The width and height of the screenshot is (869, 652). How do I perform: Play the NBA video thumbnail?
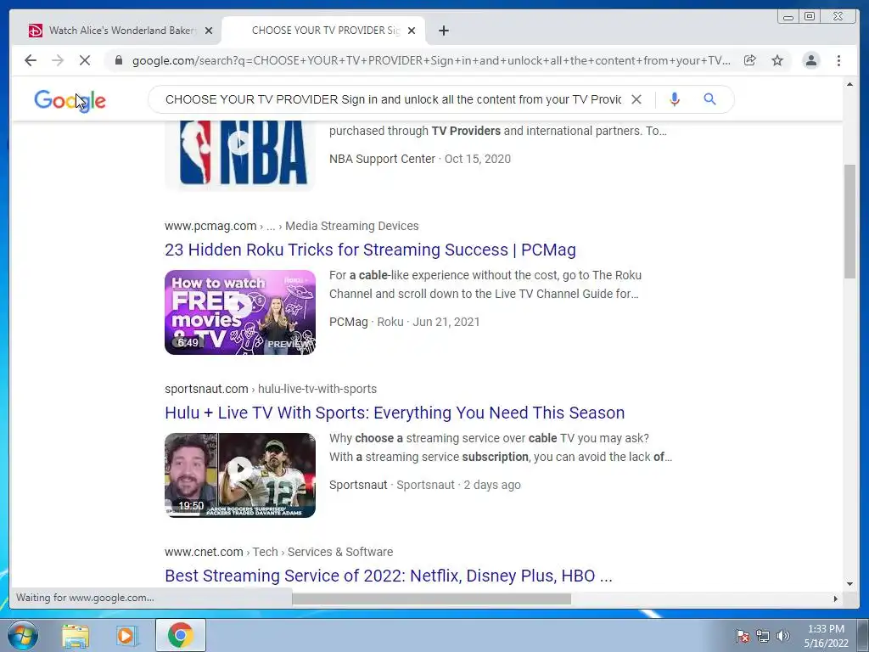[x=240, y=155]
